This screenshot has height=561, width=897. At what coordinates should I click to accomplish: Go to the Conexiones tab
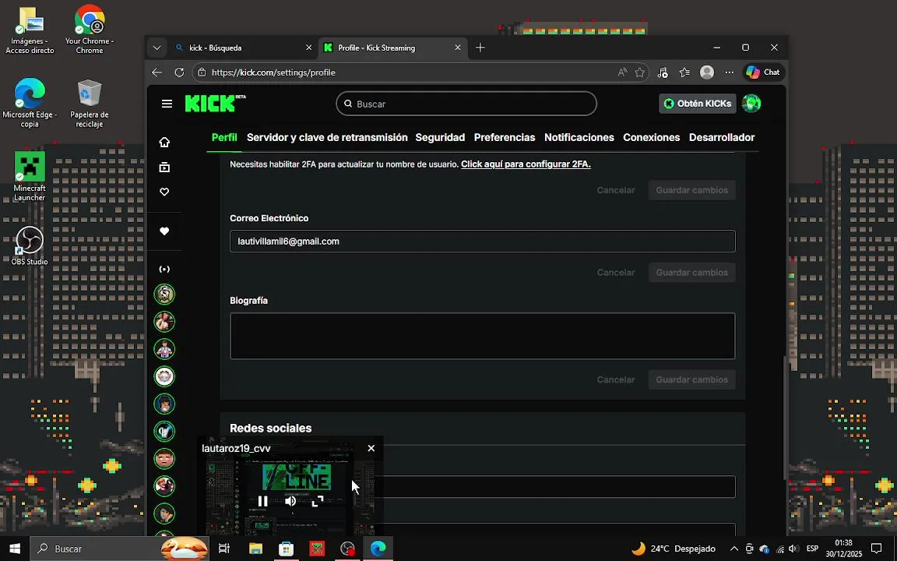tap(652, 137)
